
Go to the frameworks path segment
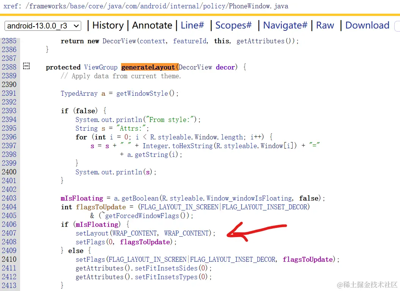click(48, 6)
